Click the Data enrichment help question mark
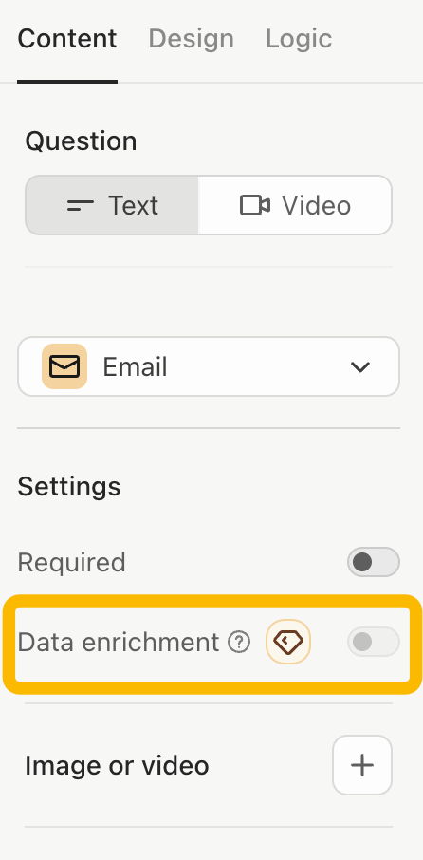The width and height of the screenshot is (423, 860). pyautogui.click(x=239, y=642)
